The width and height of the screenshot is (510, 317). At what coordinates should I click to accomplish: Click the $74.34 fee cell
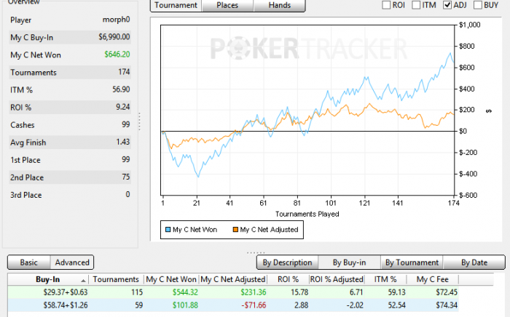point(447,305)
